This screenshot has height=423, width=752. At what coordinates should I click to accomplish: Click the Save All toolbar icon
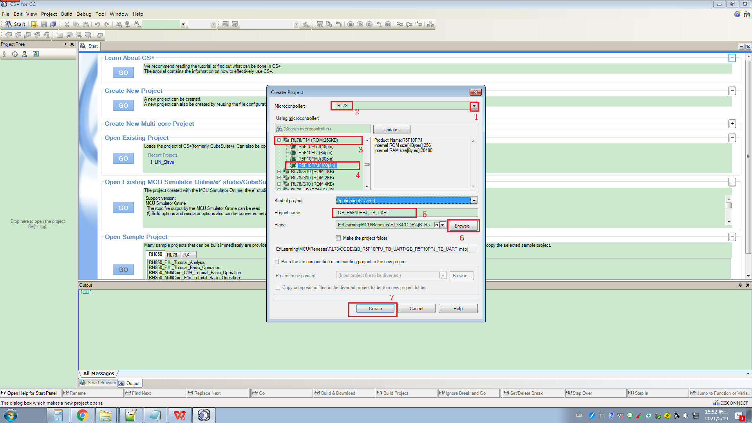tap(53, 24)
